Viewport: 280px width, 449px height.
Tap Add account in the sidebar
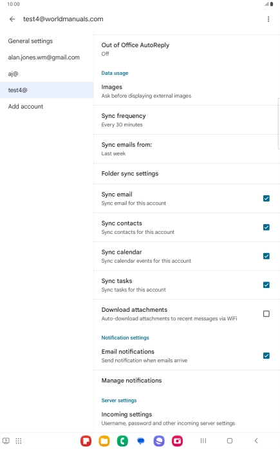pyautogui.click(x=26, y=106)
